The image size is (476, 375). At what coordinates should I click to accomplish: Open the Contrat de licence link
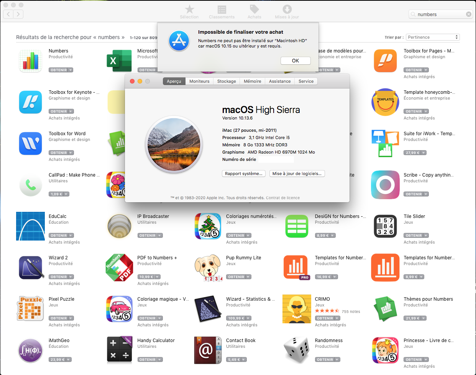coord(283,198)
